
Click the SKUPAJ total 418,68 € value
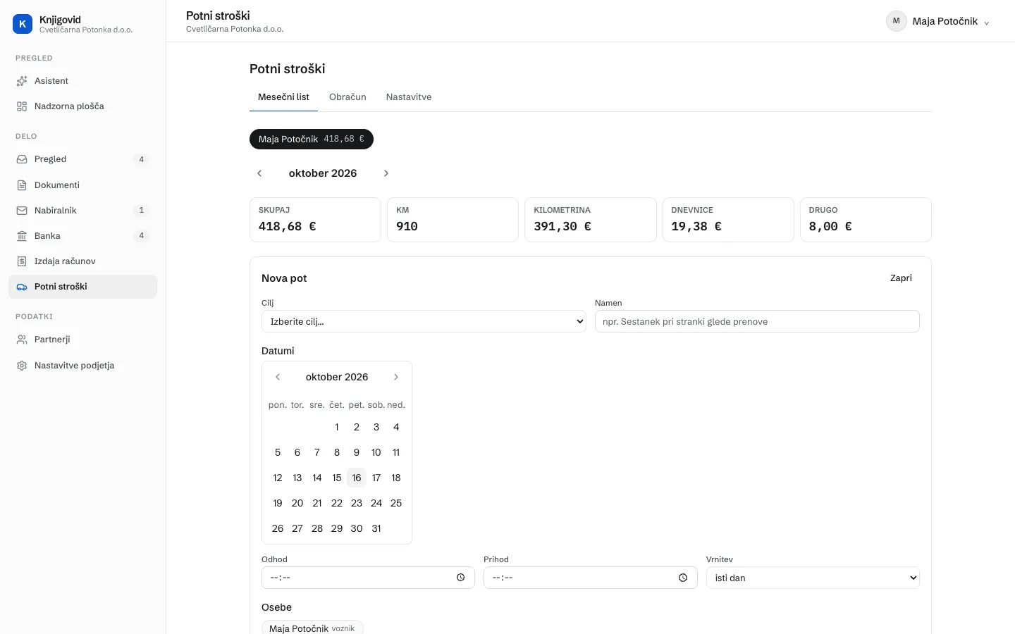288,226
